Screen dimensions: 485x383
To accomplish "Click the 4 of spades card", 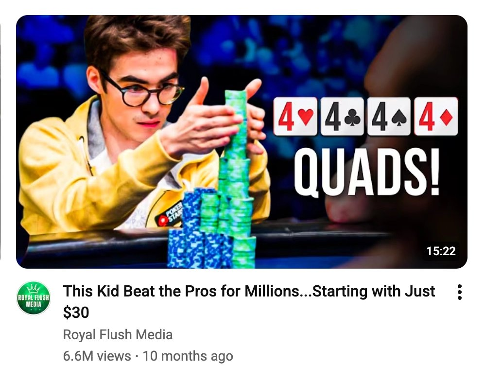I will tap(389, 116).
